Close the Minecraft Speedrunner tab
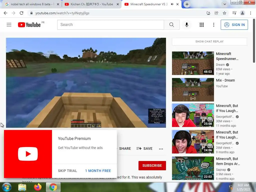 pos(177,4)
